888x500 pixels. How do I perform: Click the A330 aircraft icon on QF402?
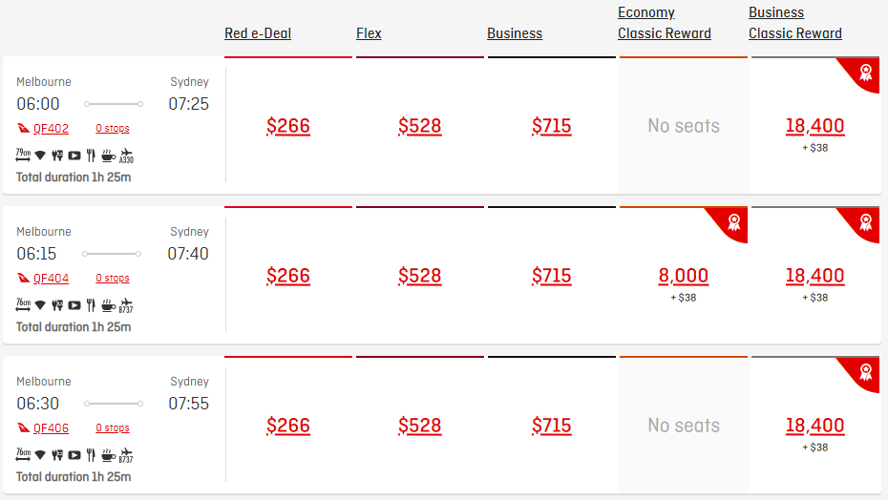[126, 156]
